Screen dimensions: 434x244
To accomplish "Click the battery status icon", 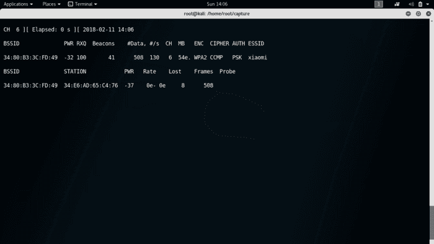I will pos(420,4).
